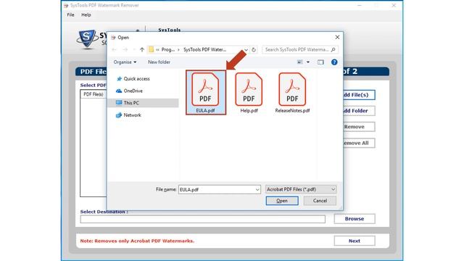This screenshot has width=464, height=261.
Task: Click the Back navigation arrow in dialog
Action: click(x=115, y=50)
